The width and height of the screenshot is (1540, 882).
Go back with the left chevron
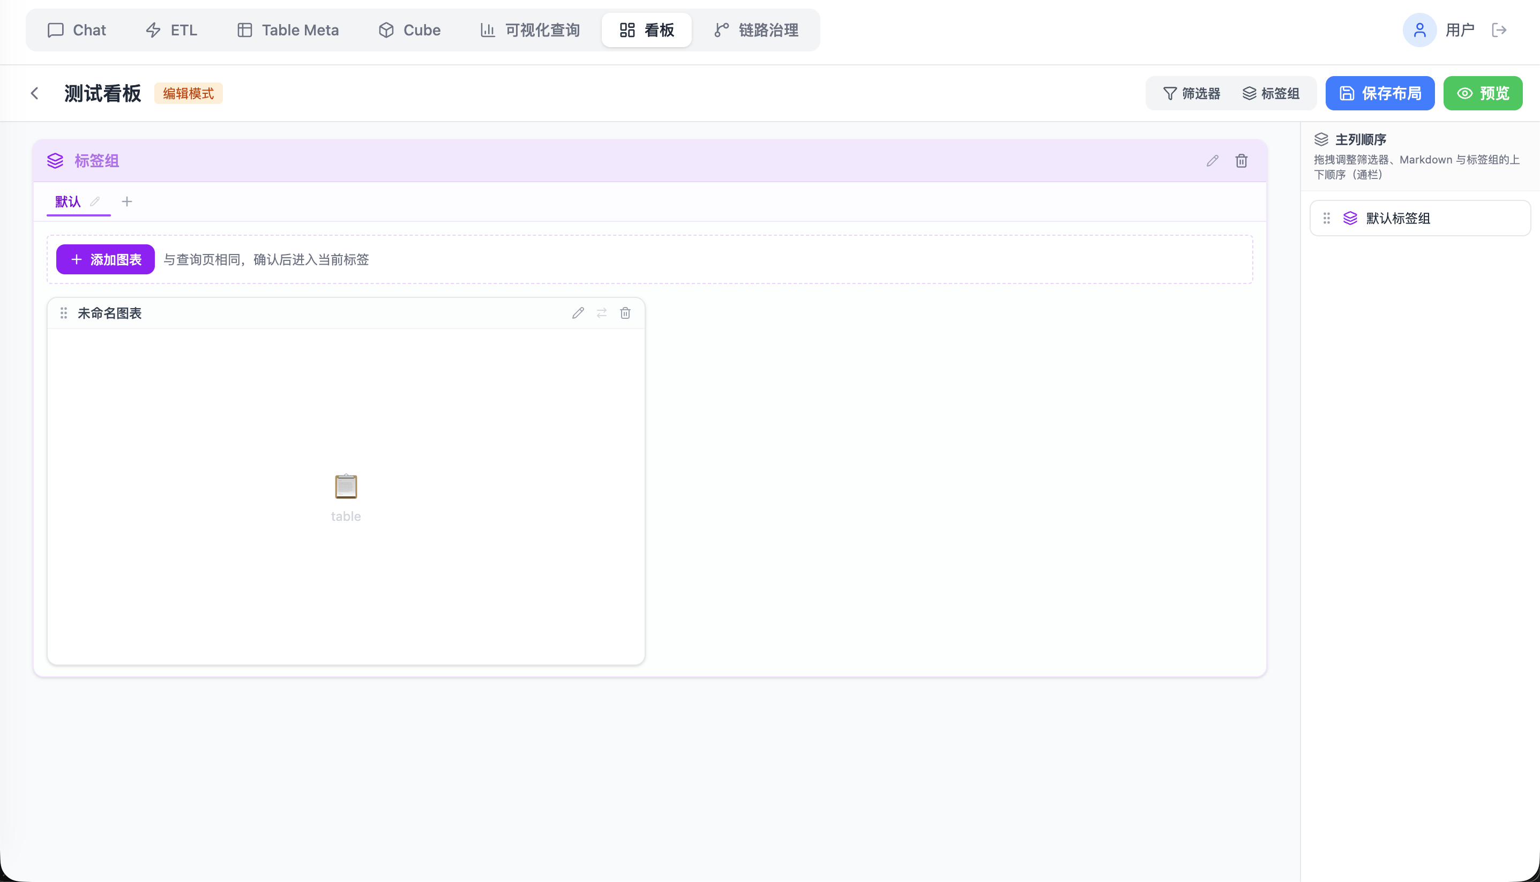tap(34, 93)
